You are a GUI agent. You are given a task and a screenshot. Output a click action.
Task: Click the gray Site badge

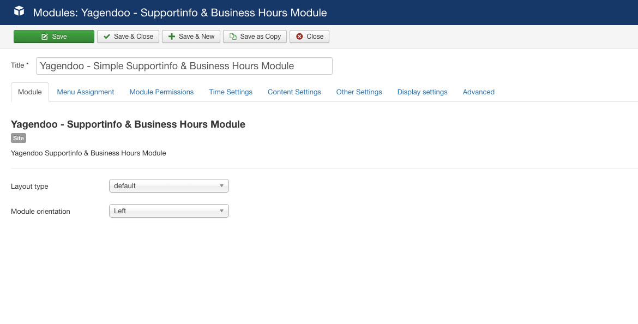19,138
